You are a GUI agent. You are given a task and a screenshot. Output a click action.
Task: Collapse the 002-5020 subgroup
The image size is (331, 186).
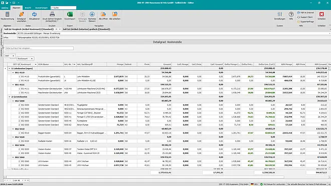[13, 137]
